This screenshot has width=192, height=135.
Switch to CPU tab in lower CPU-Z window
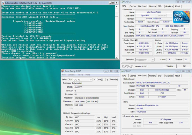tap(124, 76)
